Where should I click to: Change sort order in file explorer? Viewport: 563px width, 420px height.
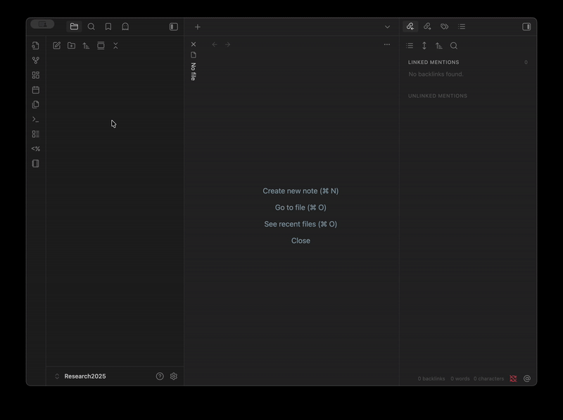87,46
